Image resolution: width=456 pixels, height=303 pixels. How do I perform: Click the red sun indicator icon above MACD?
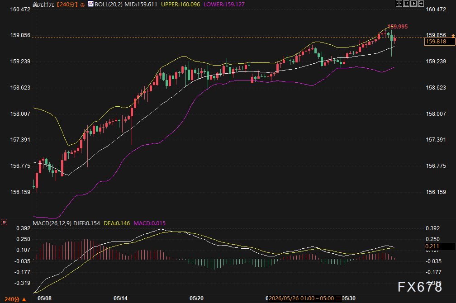click(4, 222)
